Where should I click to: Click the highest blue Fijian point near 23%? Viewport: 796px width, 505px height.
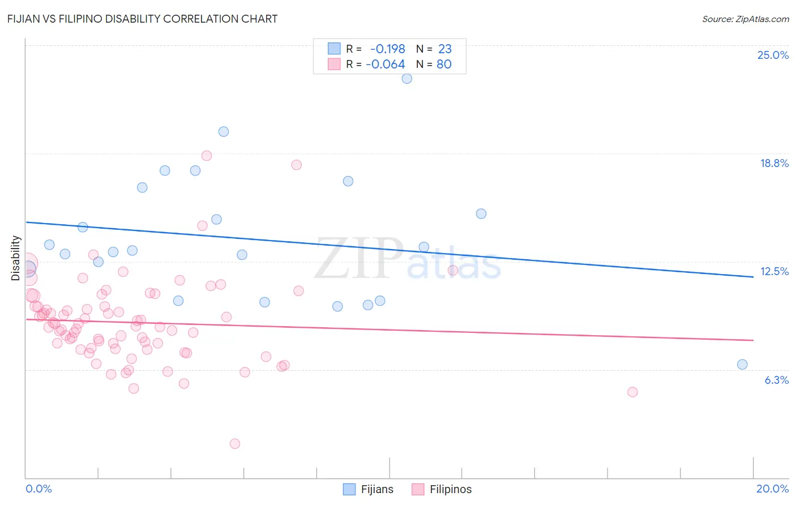407,79
